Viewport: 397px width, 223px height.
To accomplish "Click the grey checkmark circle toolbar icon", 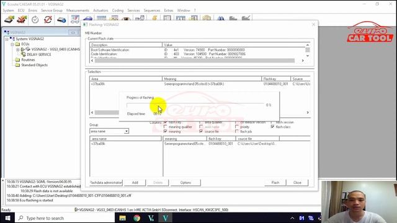I will (35, 19).
